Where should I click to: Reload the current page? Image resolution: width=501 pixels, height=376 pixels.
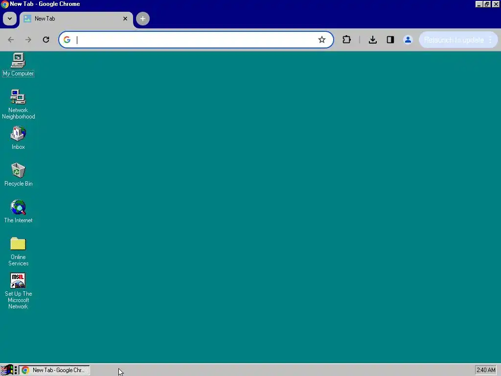coord(46,40)
